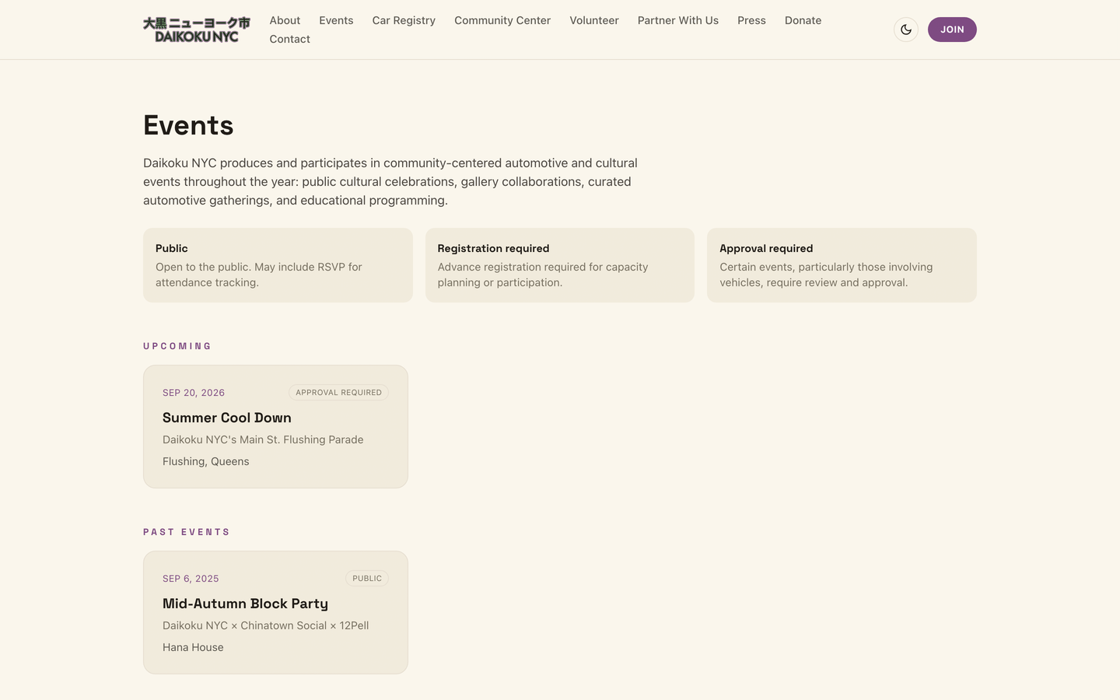Open the About page
1120x700 pixels.
tap(285, 20)
